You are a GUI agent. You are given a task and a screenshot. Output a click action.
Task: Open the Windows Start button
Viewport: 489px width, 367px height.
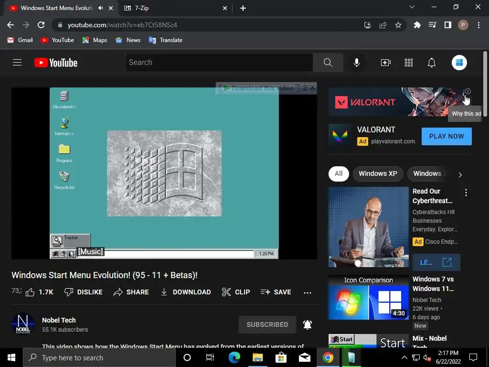click(x=11, y=357)
